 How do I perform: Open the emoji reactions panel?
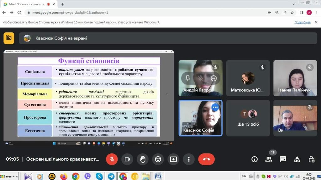(158, 159)
